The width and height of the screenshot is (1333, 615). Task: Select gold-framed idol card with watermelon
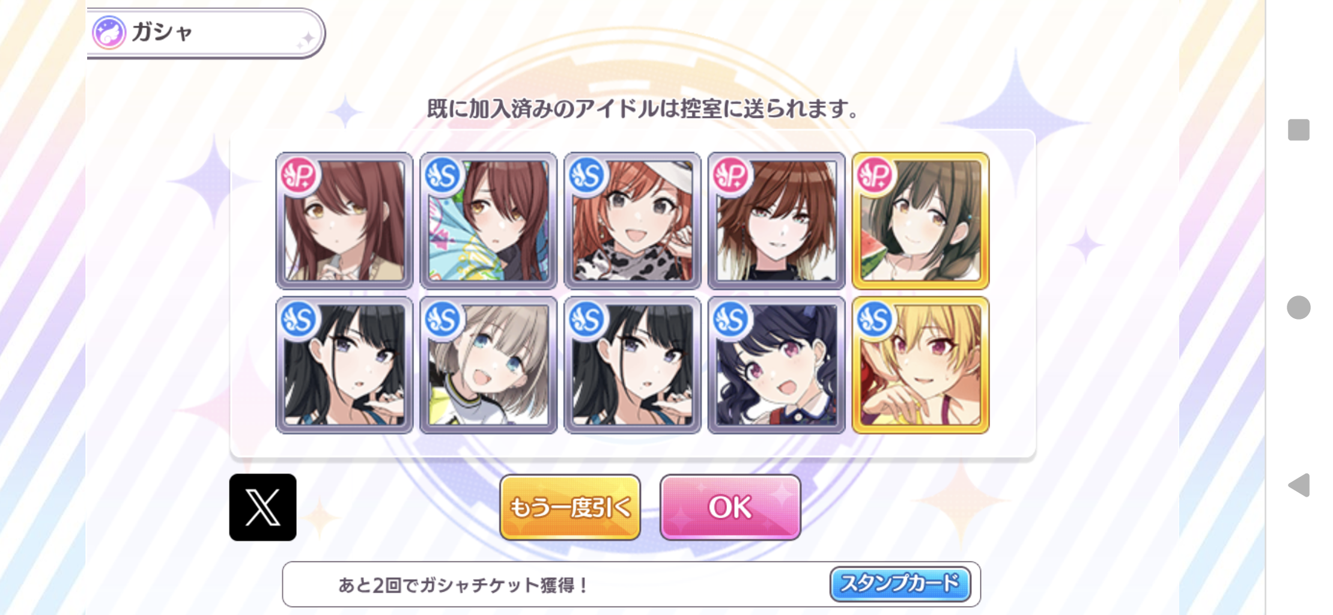(920, 220)
